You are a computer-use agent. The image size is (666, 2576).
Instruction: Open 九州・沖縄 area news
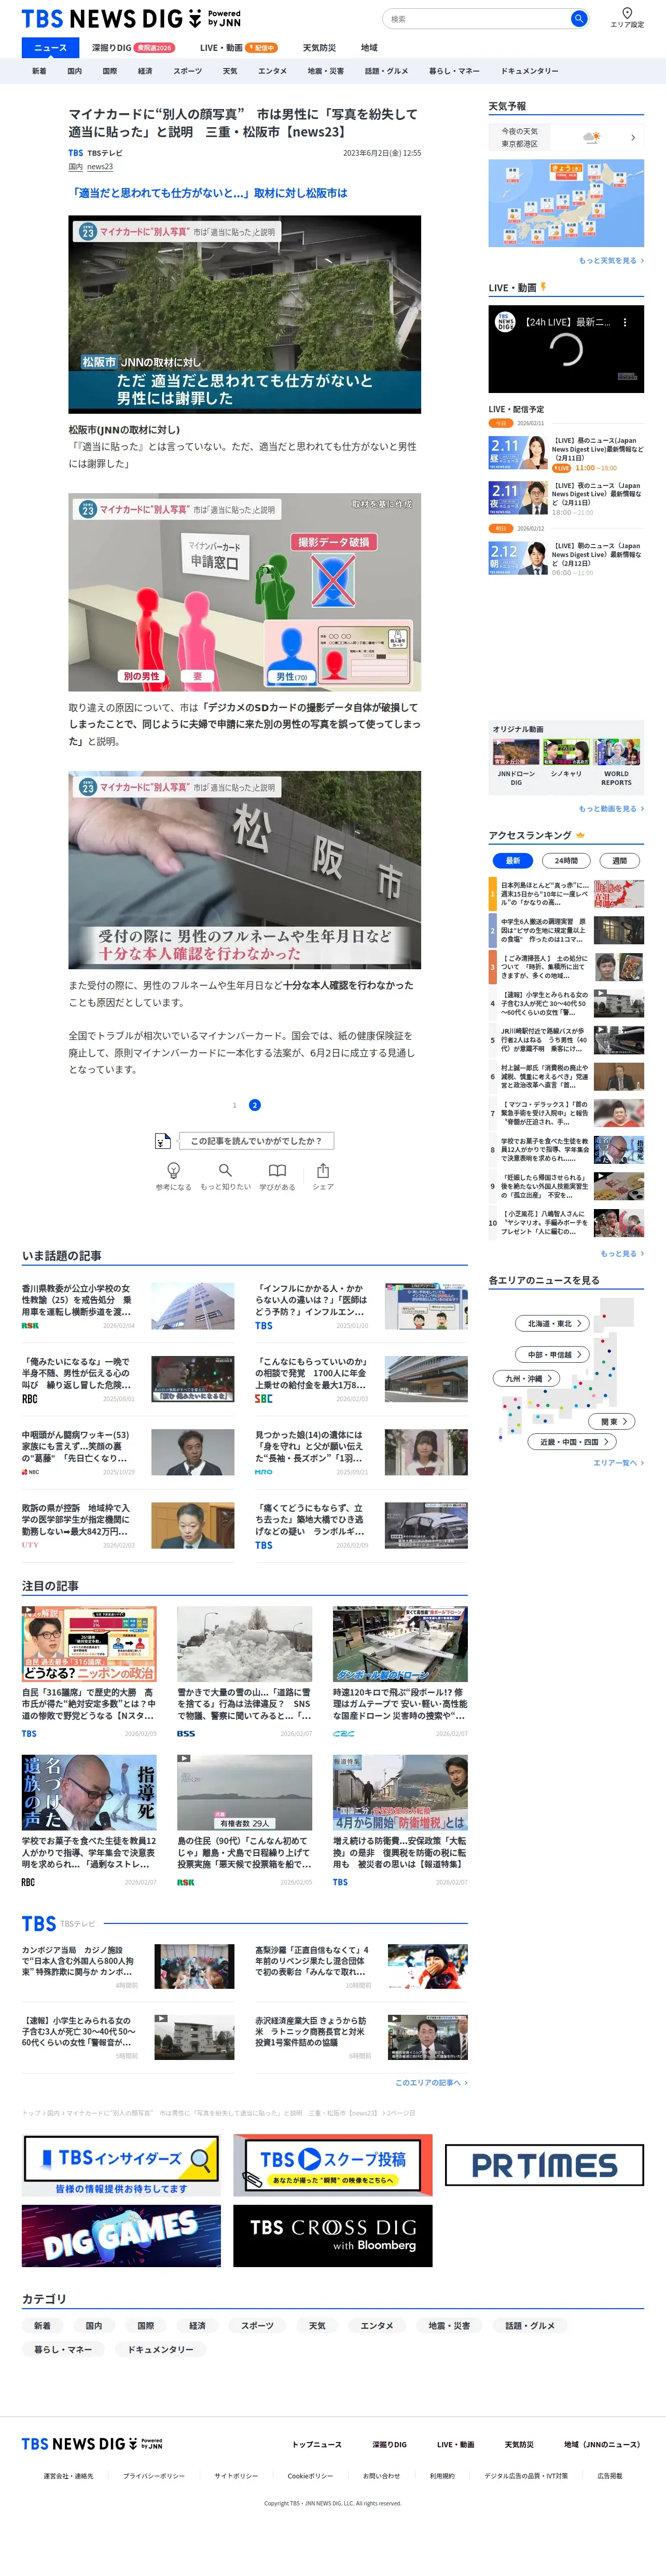point(527,1378)
